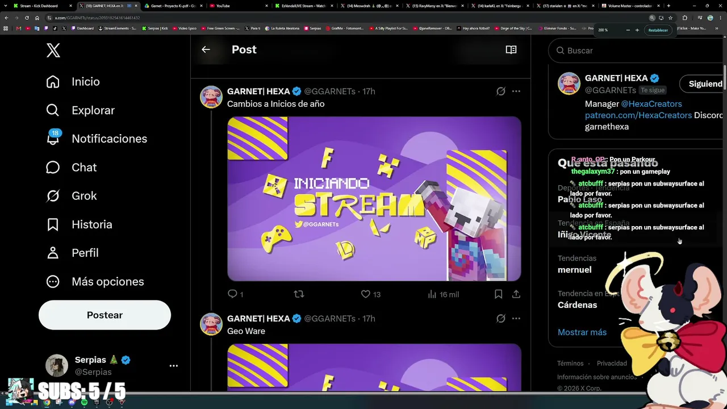The height and width of the screenshot is (409, 727).
Task: Open Spotify from the taskbar
Action: tap(84, 402)
